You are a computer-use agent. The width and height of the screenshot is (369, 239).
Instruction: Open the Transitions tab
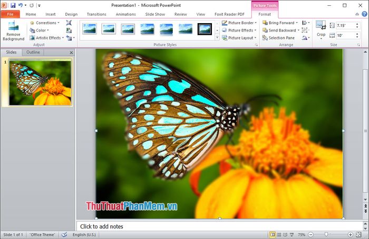tap(96, 14)
